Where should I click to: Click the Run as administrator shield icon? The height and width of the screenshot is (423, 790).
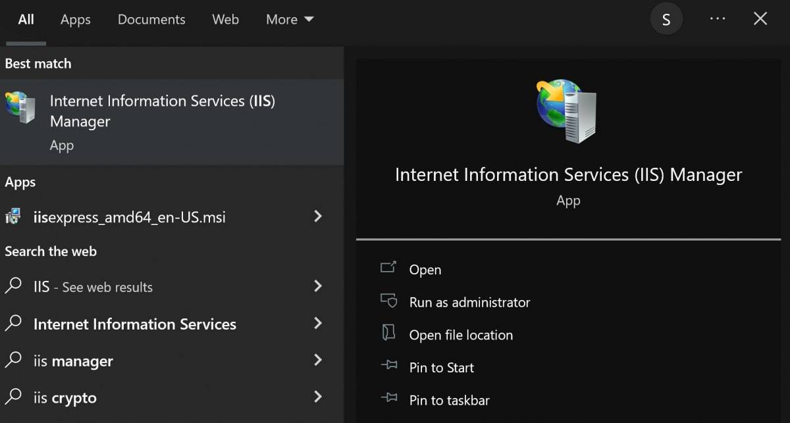tap(389, 301)
